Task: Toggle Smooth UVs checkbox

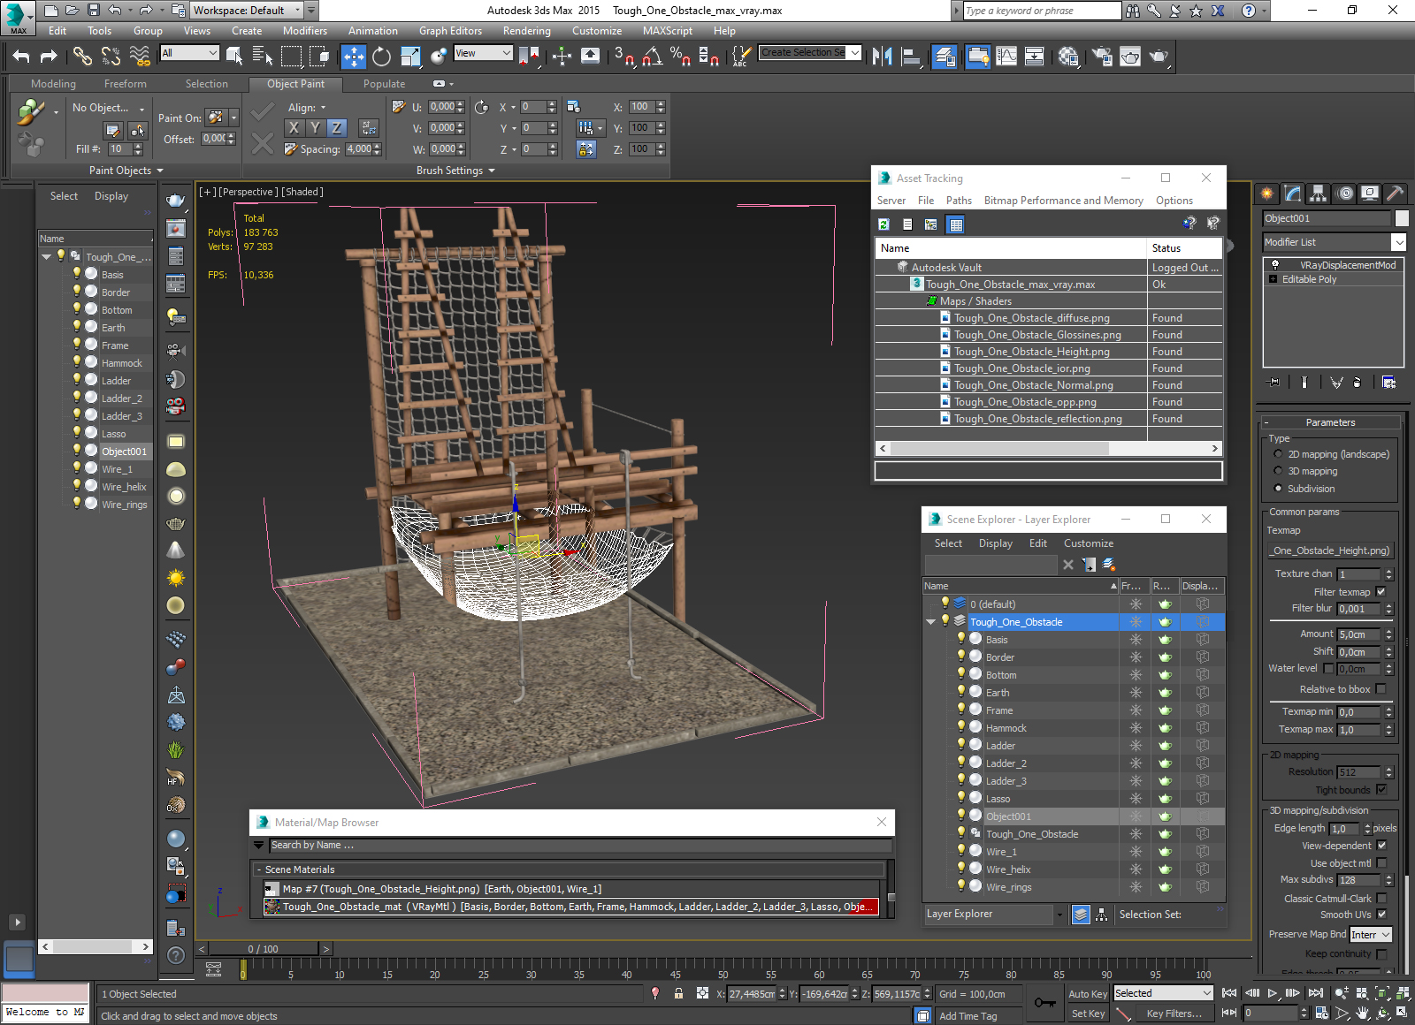Action: coord(1381,915)
